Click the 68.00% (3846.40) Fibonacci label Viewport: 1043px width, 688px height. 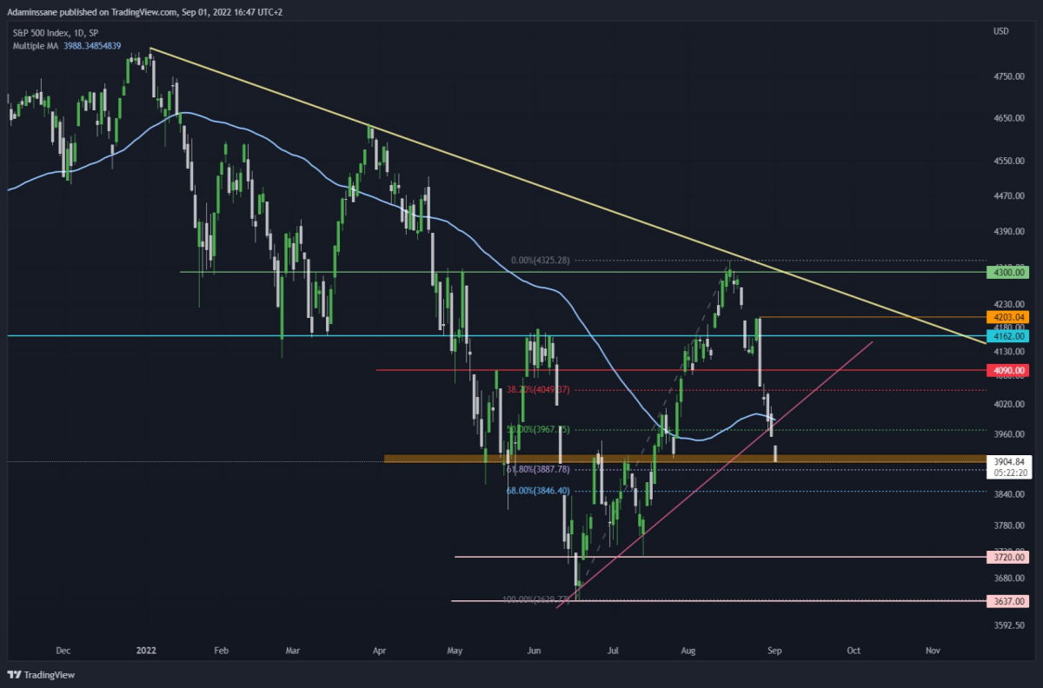539,491
